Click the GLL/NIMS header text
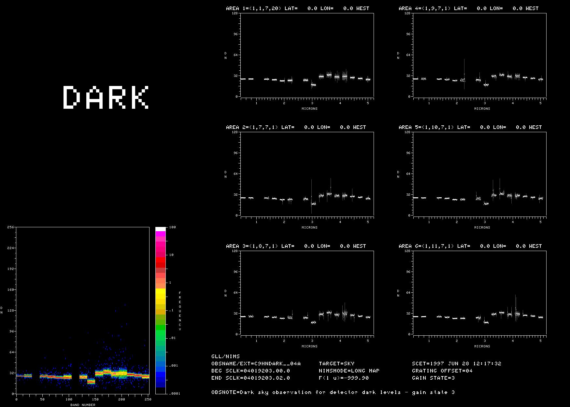Image resolution: width=570 pixels, height=407 pixels. tap(225, 357)
